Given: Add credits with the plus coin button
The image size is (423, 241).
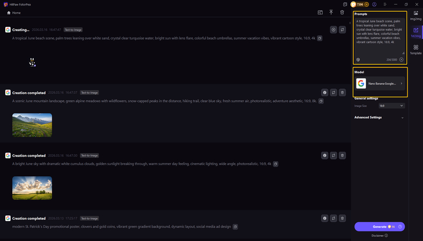Looking at the screenshot, I should pos(367,4).
